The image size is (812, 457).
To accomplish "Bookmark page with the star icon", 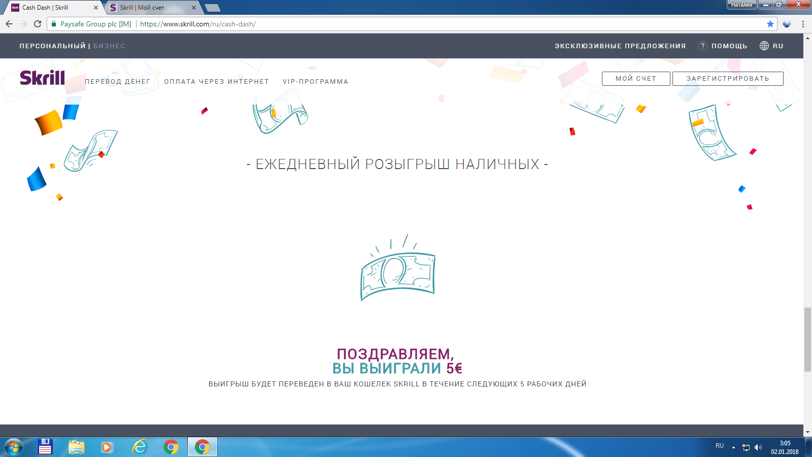I will pyautogui.click(x=770, y=24).
